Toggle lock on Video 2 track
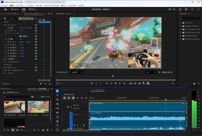Viewport: 202px width, 136px height. 68,107
